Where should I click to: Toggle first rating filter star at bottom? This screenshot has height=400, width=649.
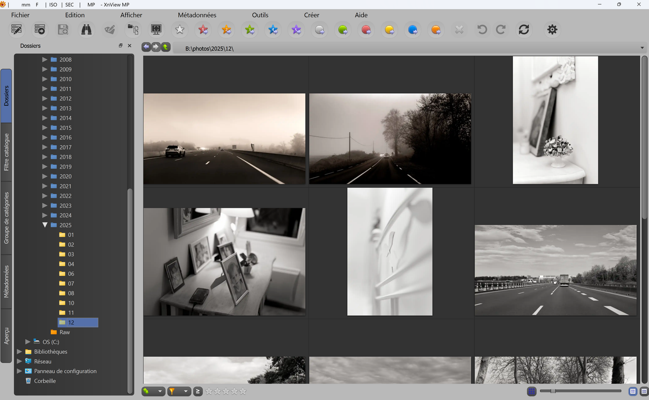click(x=209, y=391)
